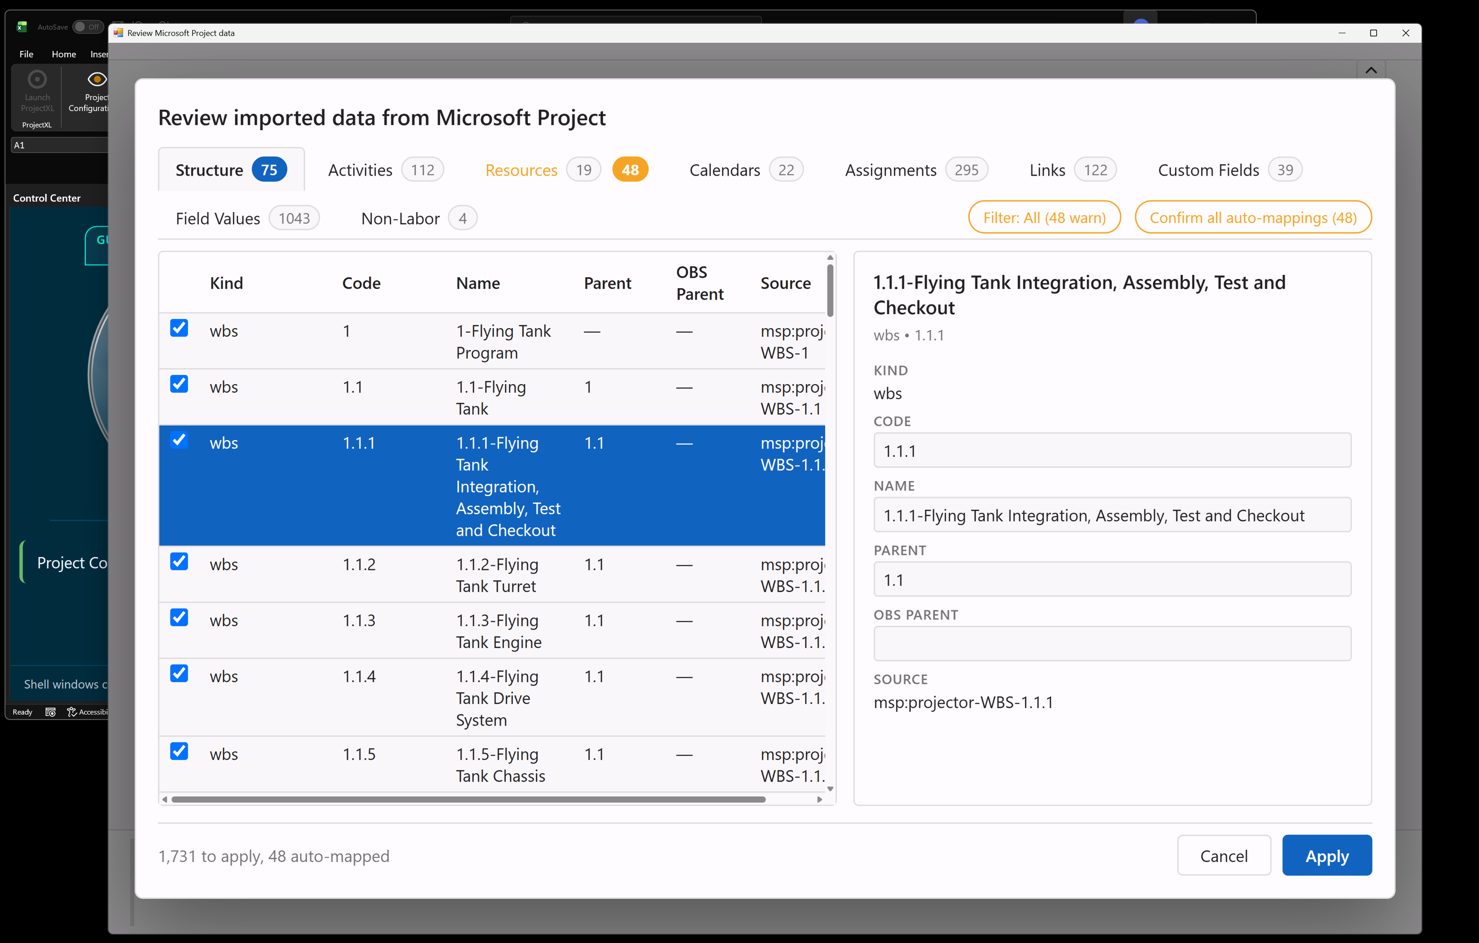Open the Resources tab

pos(566,170)
